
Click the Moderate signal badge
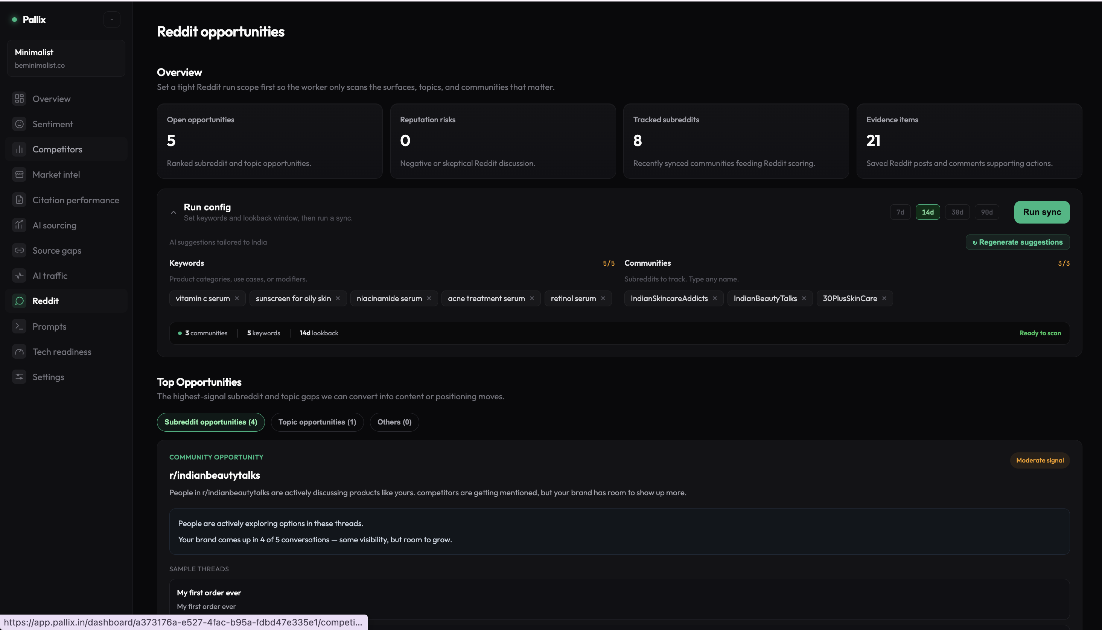coord(1040,460)
